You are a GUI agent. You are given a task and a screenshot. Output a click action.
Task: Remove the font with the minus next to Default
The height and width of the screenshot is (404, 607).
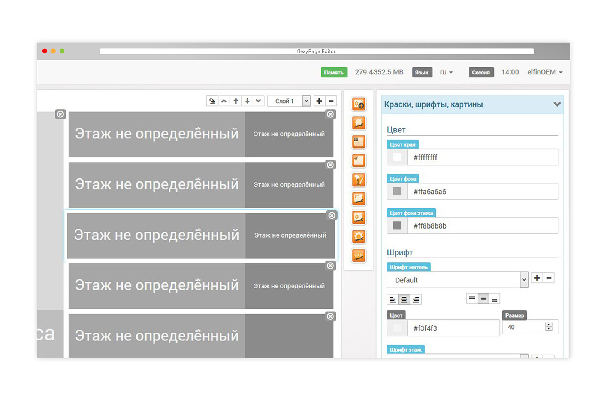[x=549, y=278]
